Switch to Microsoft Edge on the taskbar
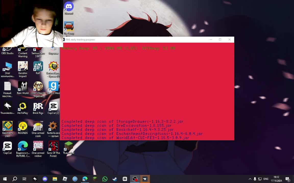Viewport: 294px width, 183px height. tap(85, 179)
